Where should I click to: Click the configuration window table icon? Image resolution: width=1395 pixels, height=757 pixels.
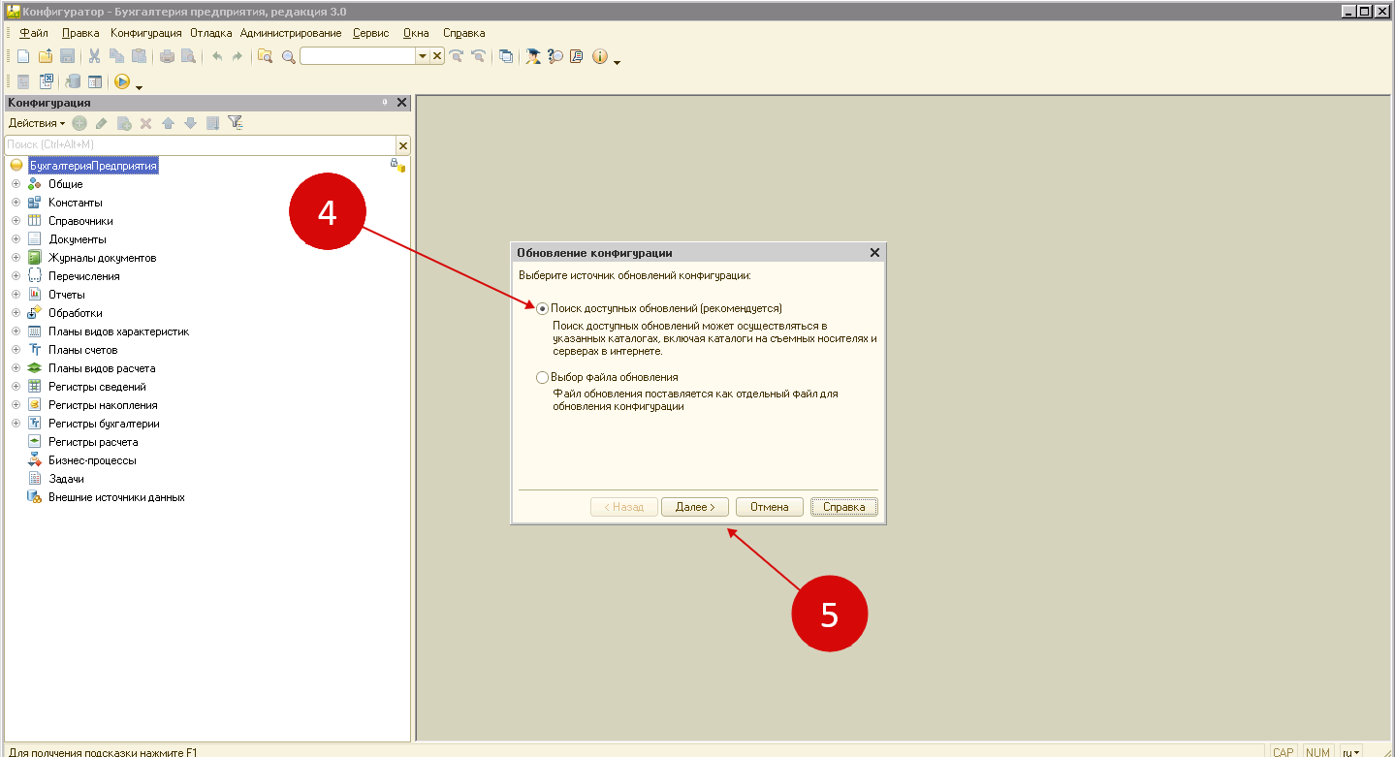95,81
